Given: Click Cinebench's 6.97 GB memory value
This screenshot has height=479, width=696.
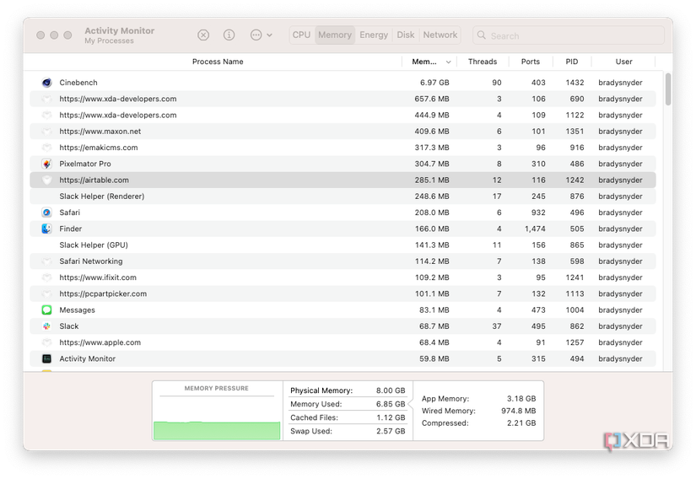Looking at the screenshot, I should [434, 83].
